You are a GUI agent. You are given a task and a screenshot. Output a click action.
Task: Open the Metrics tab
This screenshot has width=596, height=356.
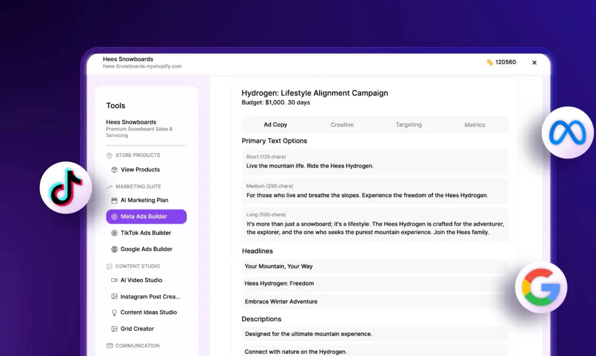click(475, 125)
